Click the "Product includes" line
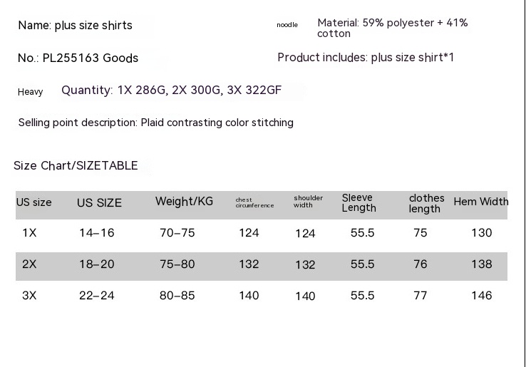Viewport: 526px width, 367px height. click(x=366, y=57)
